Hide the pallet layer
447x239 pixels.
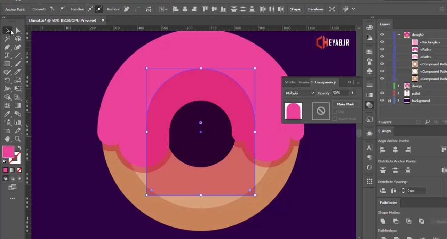pos(382,93)
